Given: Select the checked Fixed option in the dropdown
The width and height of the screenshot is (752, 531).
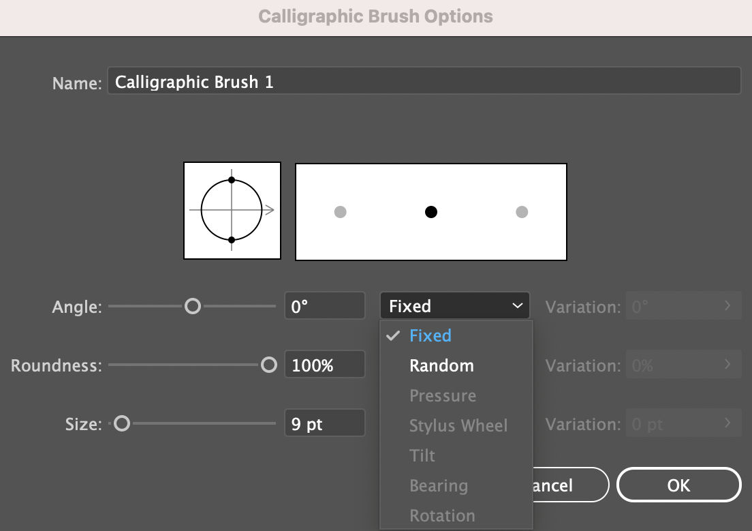Looking at the screenshot, I should pyautogui.click(x=429, y=335).
